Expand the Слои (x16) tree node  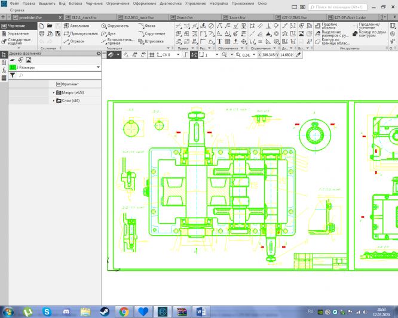[x=54, y=101]
